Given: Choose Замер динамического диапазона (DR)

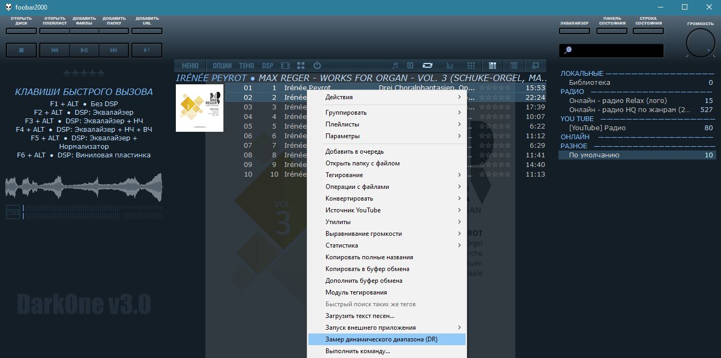Looking at the screenshot, I should [387, 339].
